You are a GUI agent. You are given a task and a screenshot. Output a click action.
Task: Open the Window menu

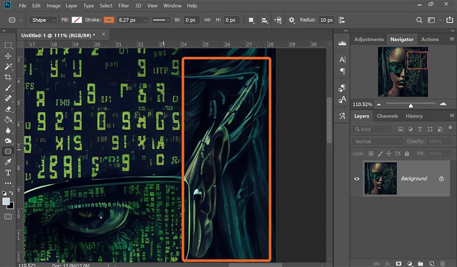point(172,5)
